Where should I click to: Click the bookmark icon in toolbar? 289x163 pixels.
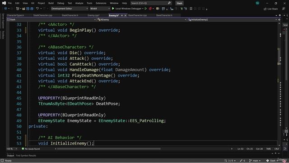[x=191, y=9]
